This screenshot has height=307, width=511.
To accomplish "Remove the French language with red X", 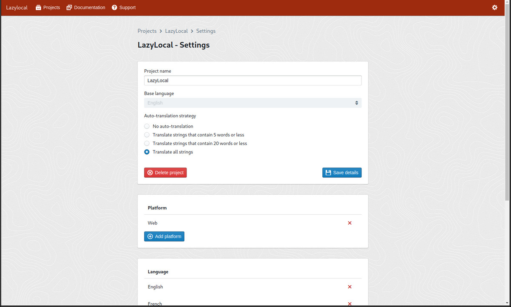I will 350,304.
